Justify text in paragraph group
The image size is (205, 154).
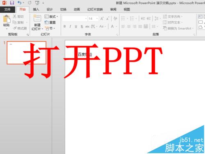pos(140,26)
